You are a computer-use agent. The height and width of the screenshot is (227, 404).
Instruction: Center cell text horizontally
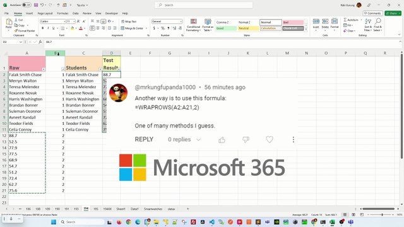(98, 28)
